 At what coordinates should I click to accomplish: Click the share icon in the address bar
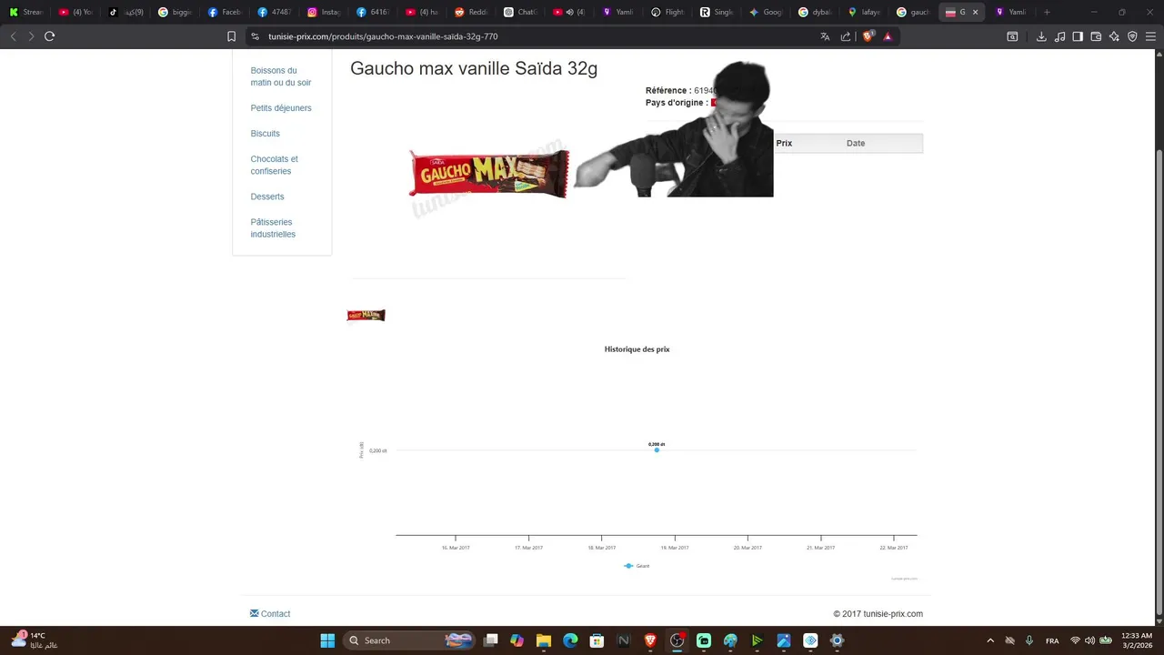pos(846,36)
